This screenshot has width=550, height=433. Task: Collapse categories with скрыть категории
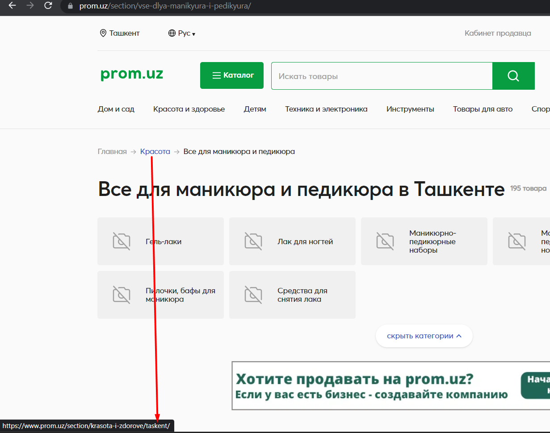424,336
